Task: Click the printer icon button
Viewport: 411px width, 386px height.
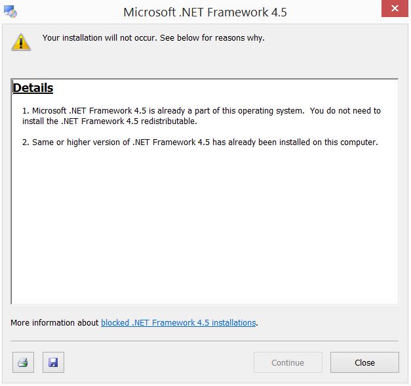Action: click(x=22, y=362)
